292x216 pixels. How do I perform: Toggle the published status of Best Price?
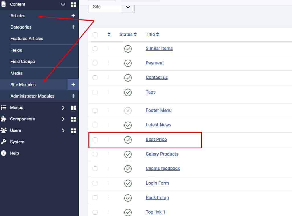(x=128, y=140)
